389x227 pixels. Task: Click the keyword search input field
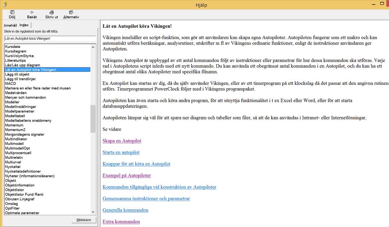coord(50,38)
